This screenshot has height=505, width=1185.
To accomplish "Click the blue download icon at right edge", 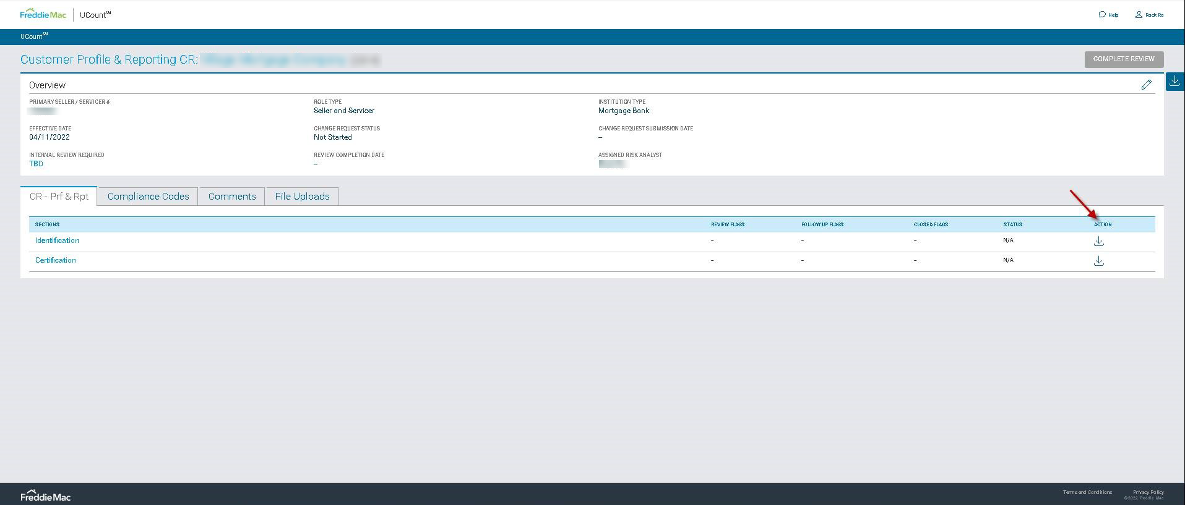I will [1174, 81].
